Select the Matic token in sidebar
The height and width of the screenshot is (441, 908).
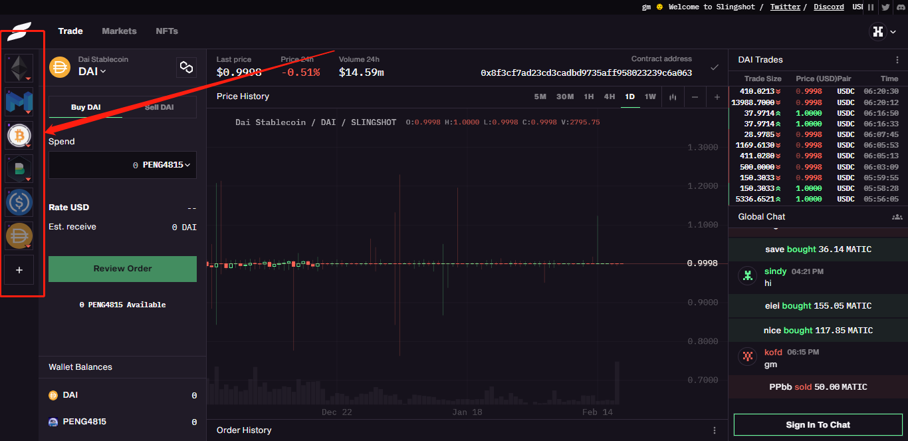(x=19, y=102)
